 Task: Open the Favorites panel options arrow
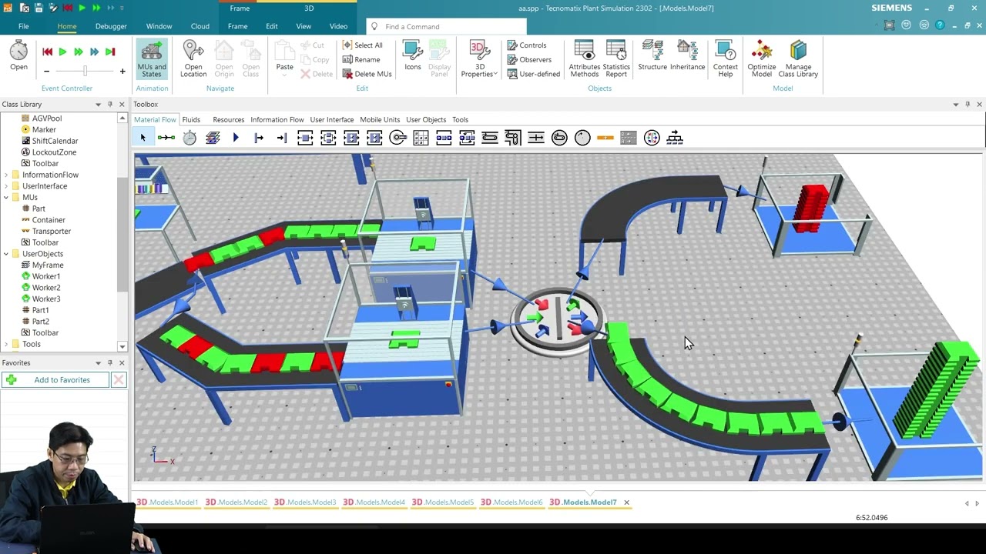tap(98, 363)
